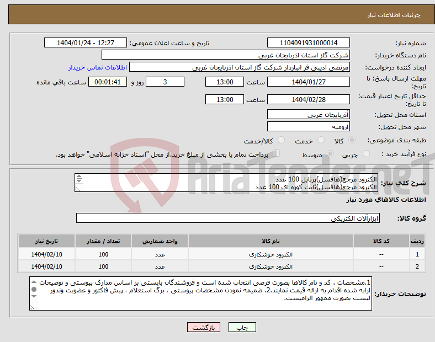Viewport: 435px width, 342px height.
Task: Click the بازگشت (Back) button
Action: click(204, 327)
